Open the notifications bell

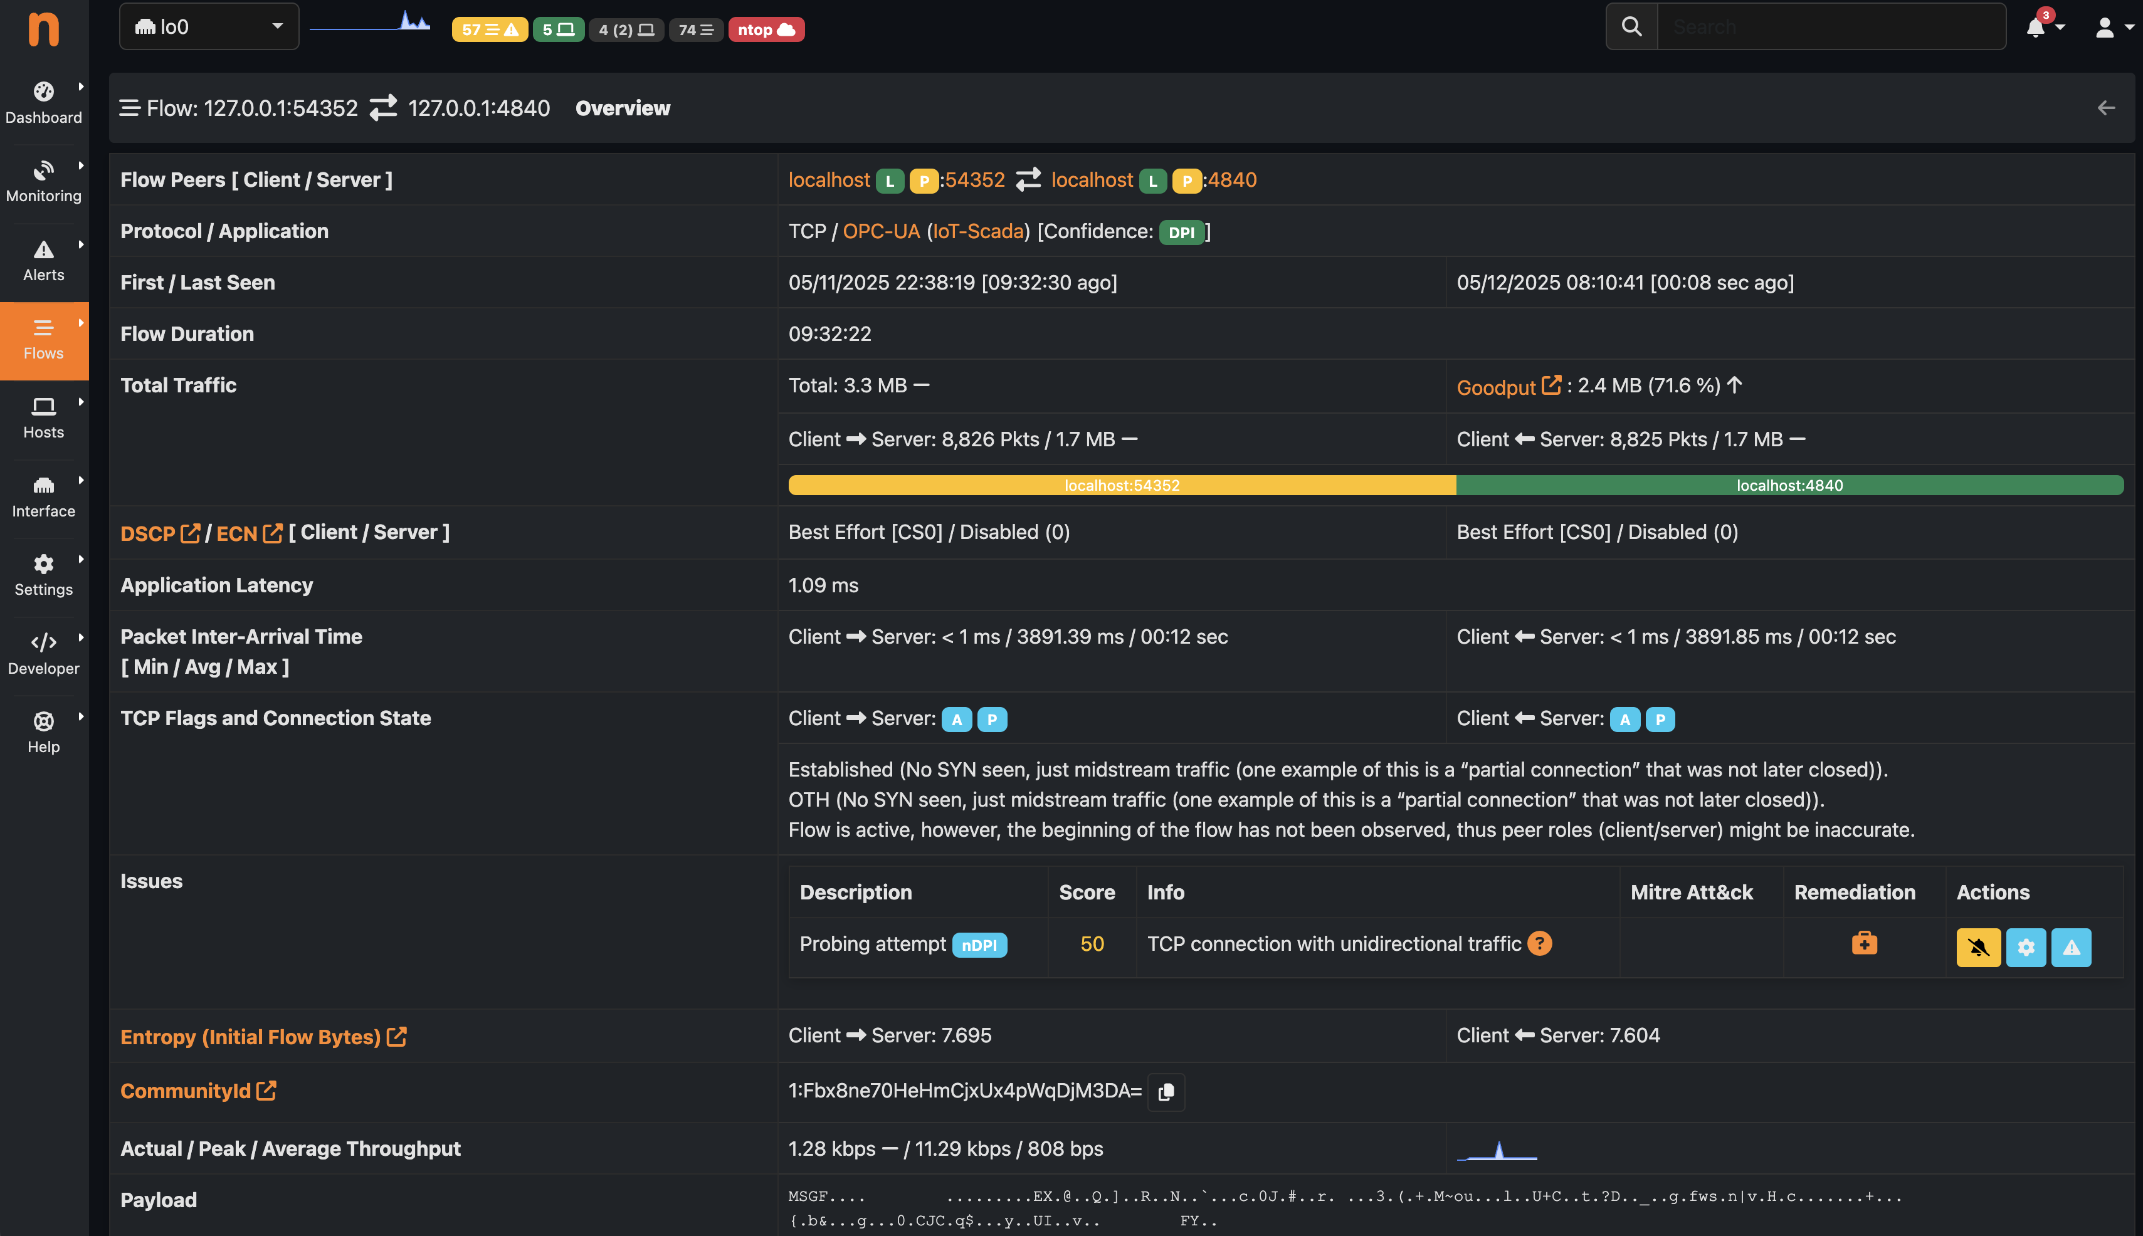click(x=2036, y=28)
